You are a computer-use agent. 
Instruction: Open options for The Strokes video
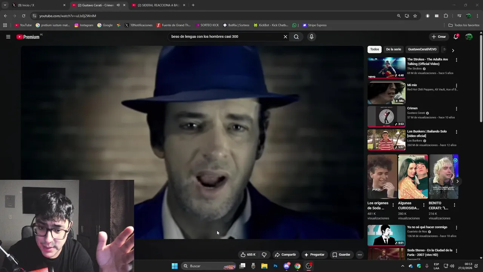pos(456,60)
